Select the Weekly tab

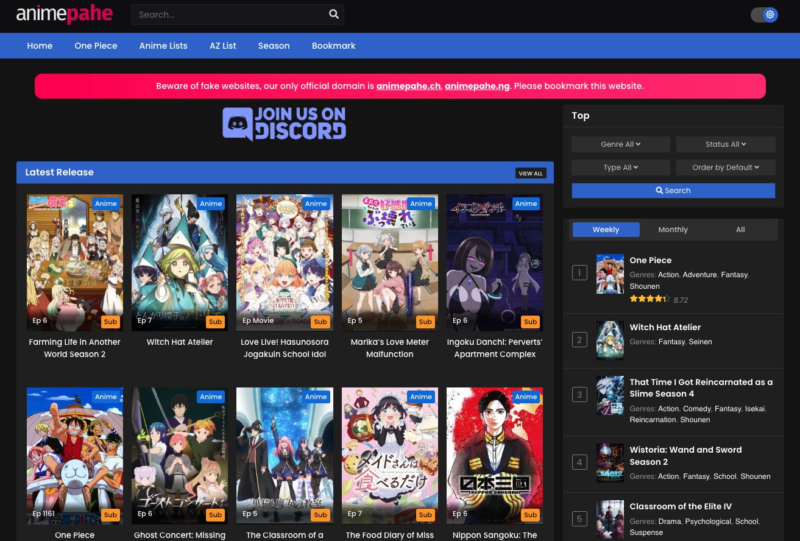coord(606,230)
